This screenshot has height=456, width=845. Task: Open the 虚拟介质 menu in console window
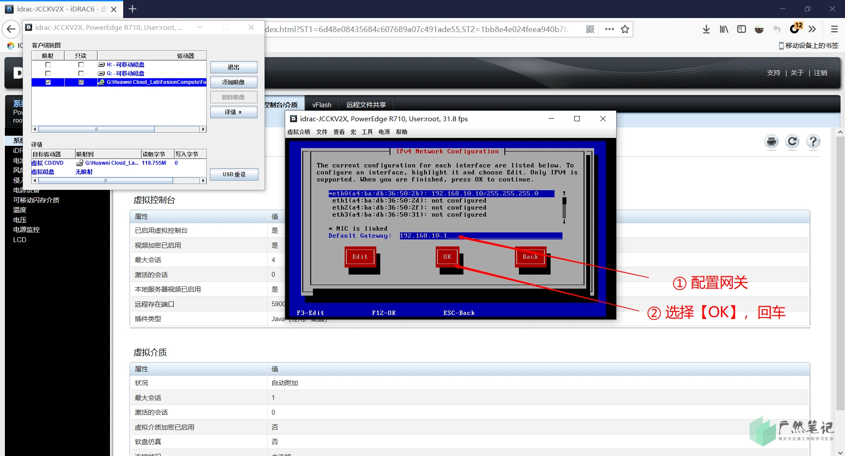pyautogui.click(x=299, y=132)
